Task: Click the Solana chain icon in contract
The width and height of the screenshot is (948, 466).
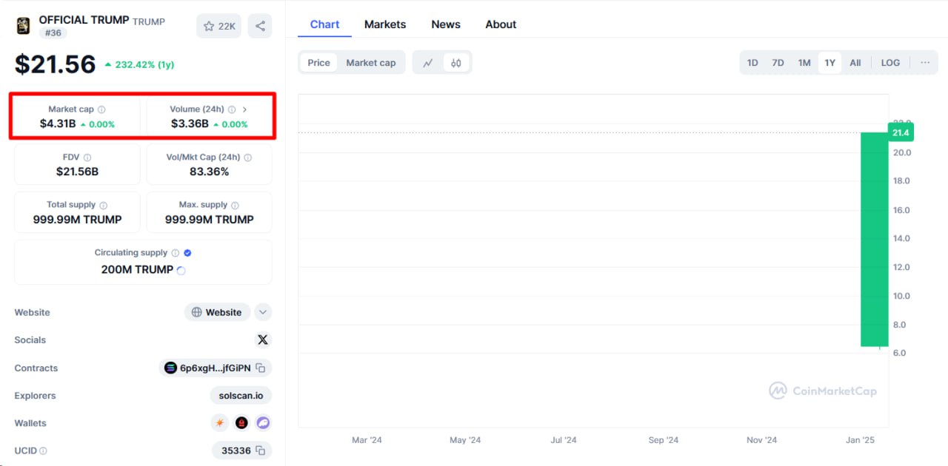Action: coord(170,368)
